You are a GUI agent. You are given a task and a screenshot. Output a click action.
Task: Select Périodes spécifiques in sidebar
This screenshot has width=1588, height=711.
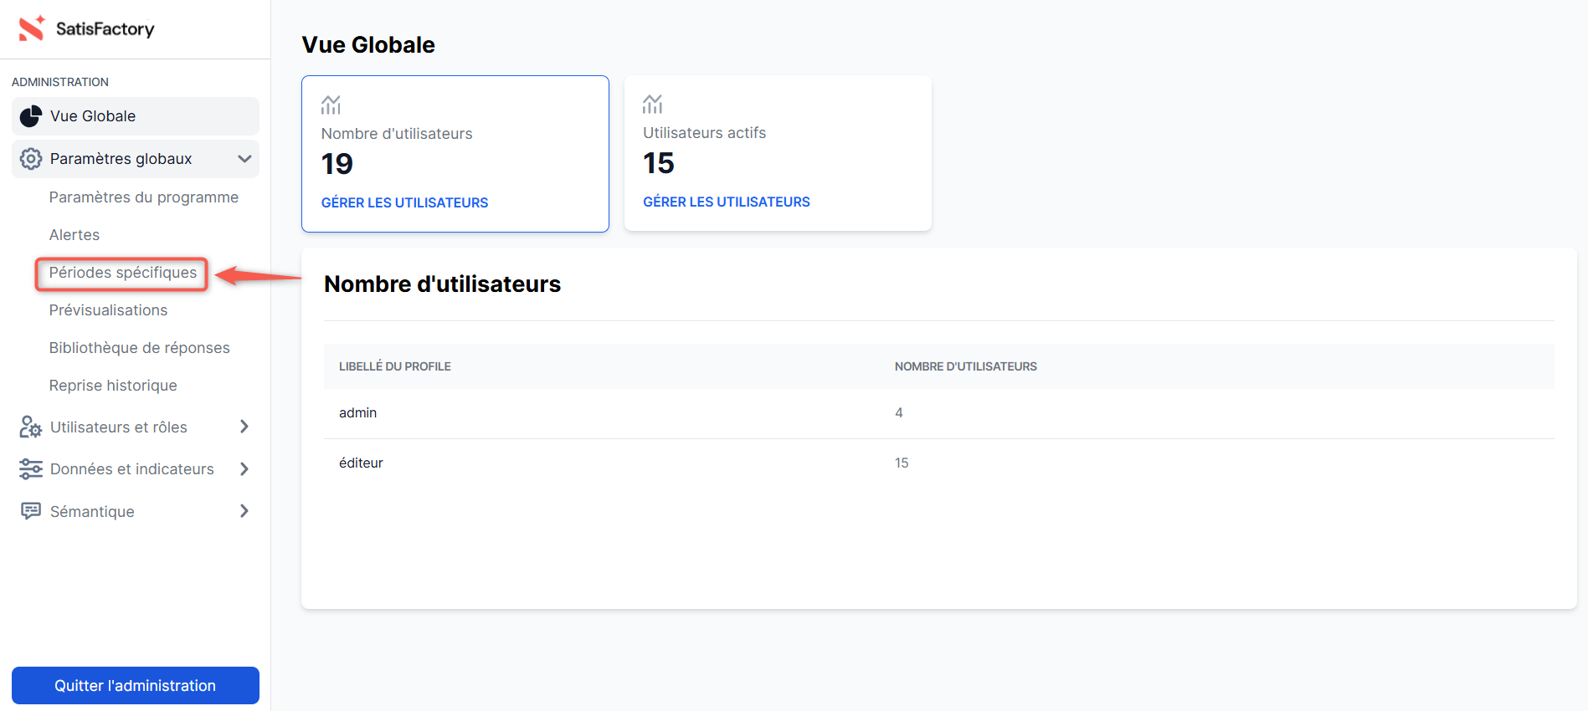(123, 273)
